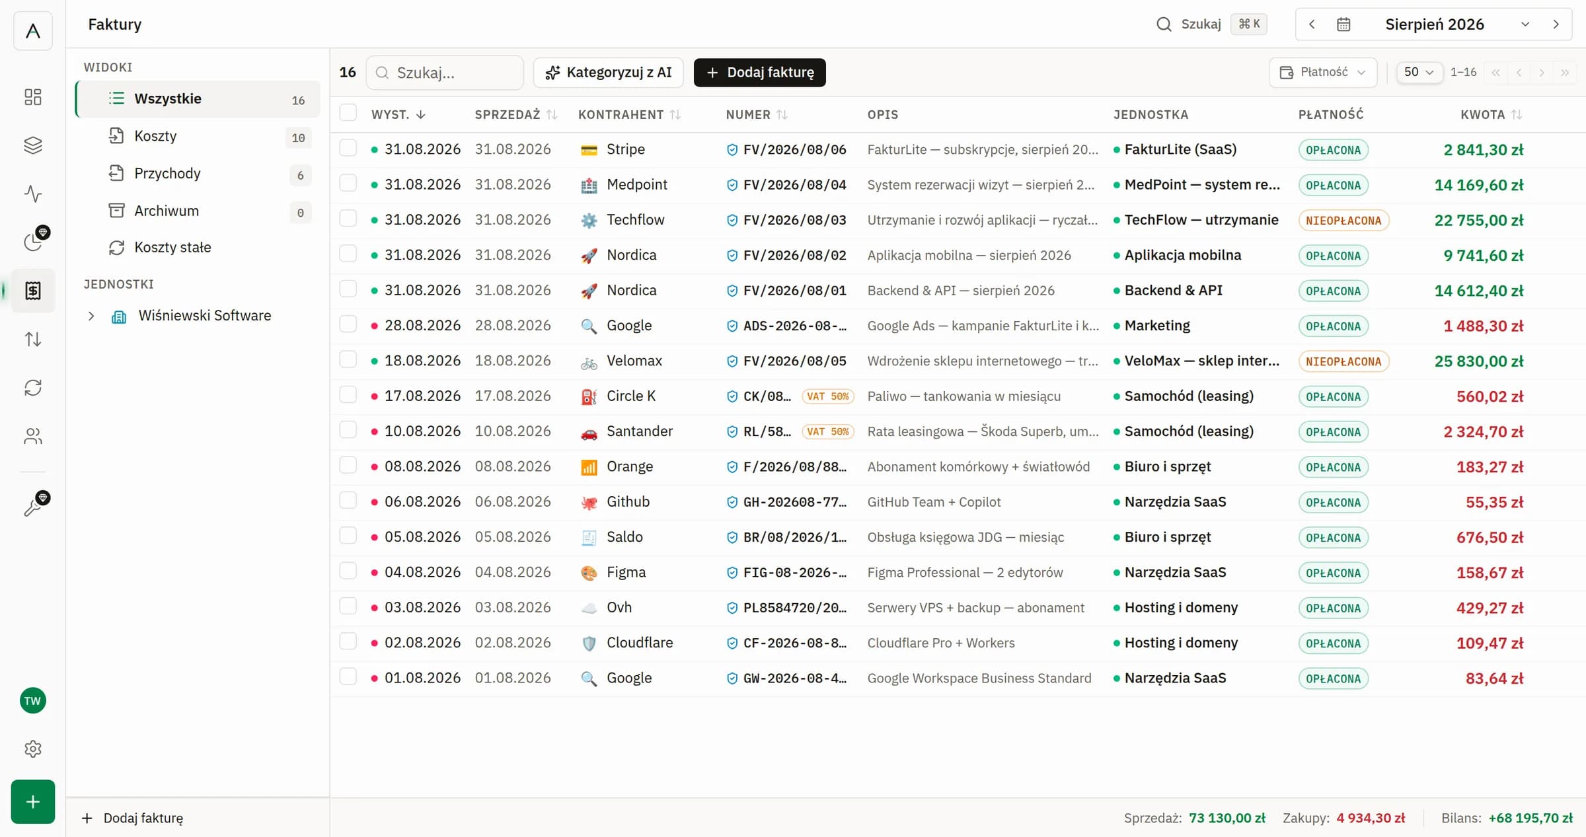Select the Przychody view
Screen dimensions: 1586x837
coord(198,174)
